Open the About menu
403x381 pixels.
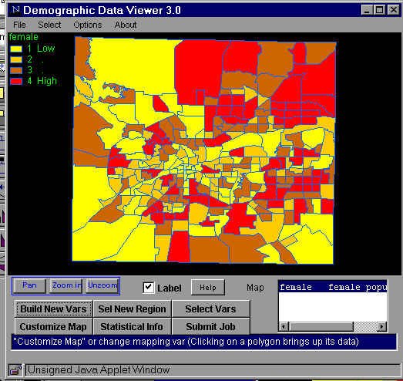126,25
